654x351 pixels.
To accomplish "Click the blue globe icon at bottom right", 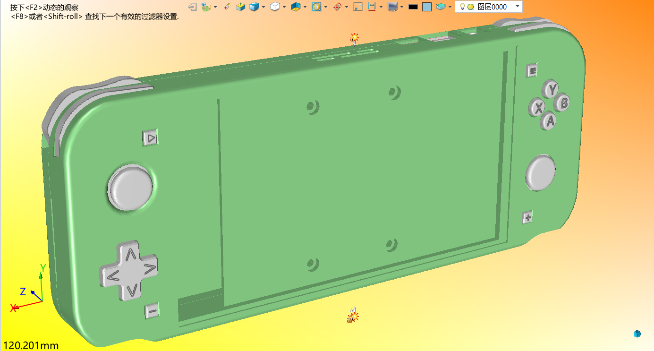I will pyautogui.click(x=637, y=334).
